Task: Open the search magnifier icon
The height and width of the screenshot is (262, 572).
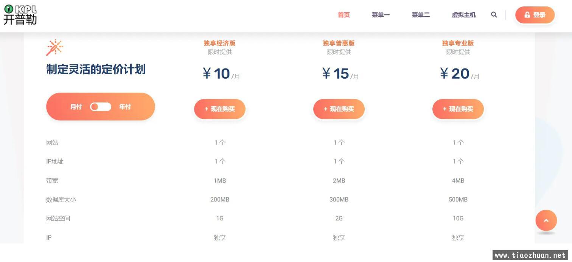Action: [494, 15]
